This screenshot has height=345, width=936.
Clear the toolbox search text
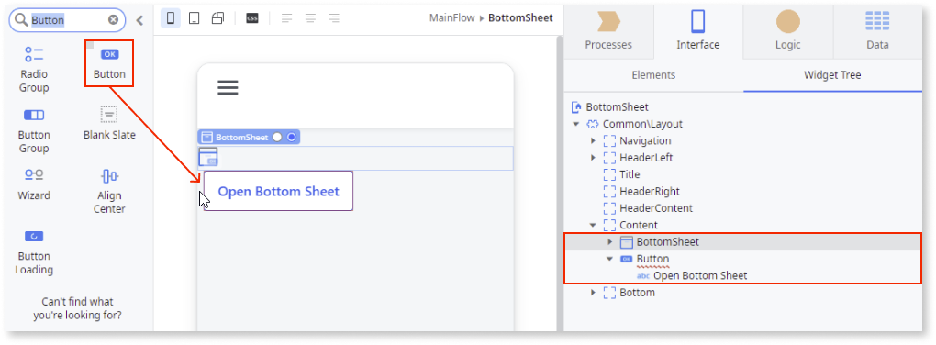click(x=113, y=20)
